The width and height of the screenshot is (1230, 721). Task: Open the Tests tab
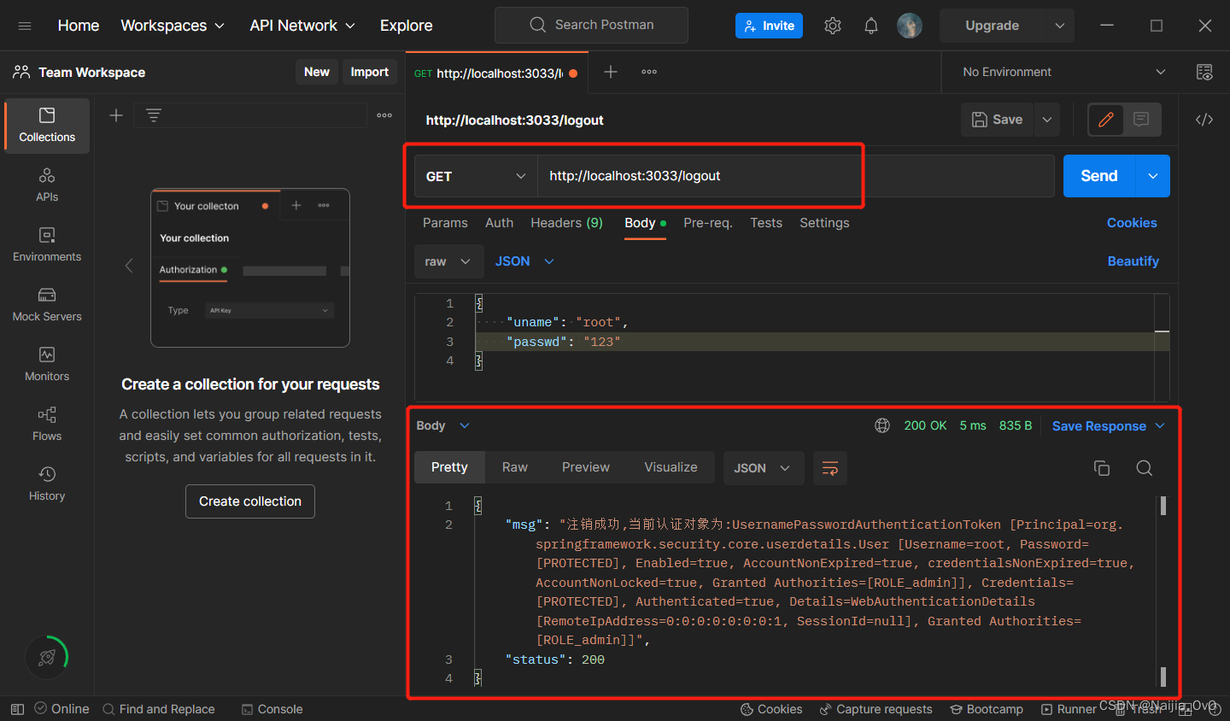tap(766, 223)
